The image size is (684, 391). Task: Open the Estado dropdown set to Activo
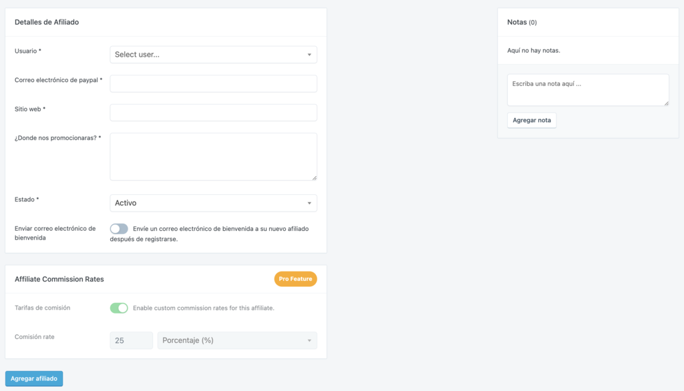click(212, 203)
